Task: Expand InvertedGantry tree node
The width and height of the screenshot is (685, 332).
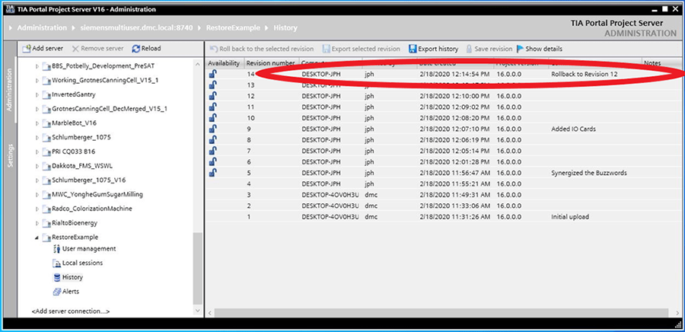Action: [37, 94]
